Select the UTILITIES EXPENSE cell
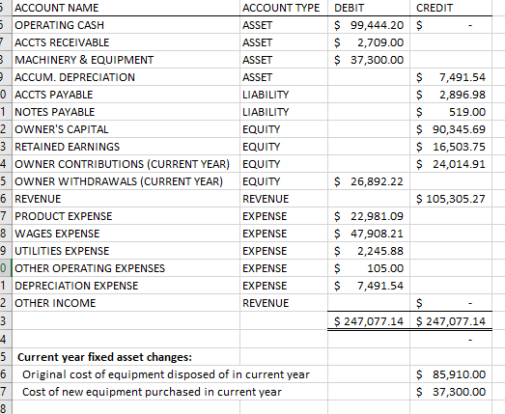505x414 pixels. [126, 251]
